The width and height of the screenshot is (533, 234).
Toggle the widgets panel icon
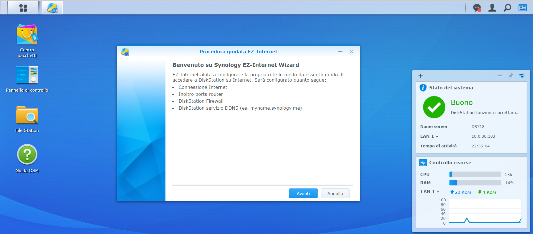coord(523,8)
